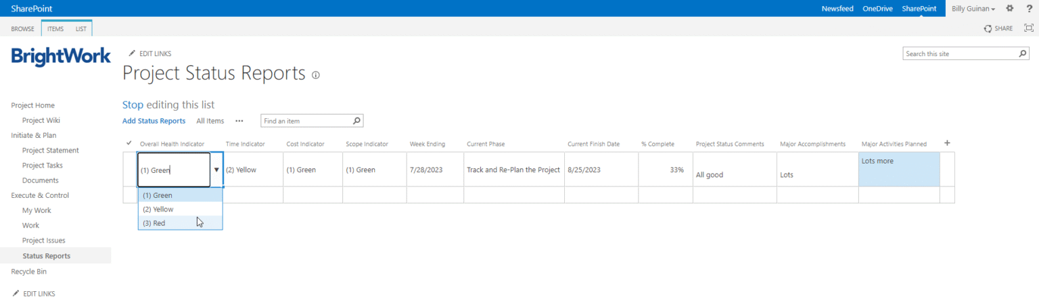This screenshot has height=304, width=1039.
Task: Click the plus icon to add column
Action: point(947,143)
